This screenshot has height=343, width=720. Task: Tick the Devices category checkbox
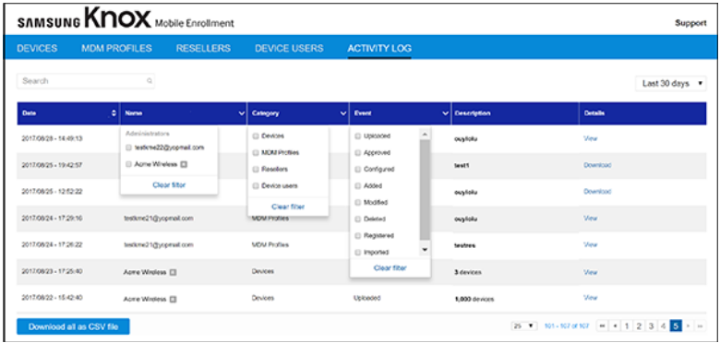(256, 136)
